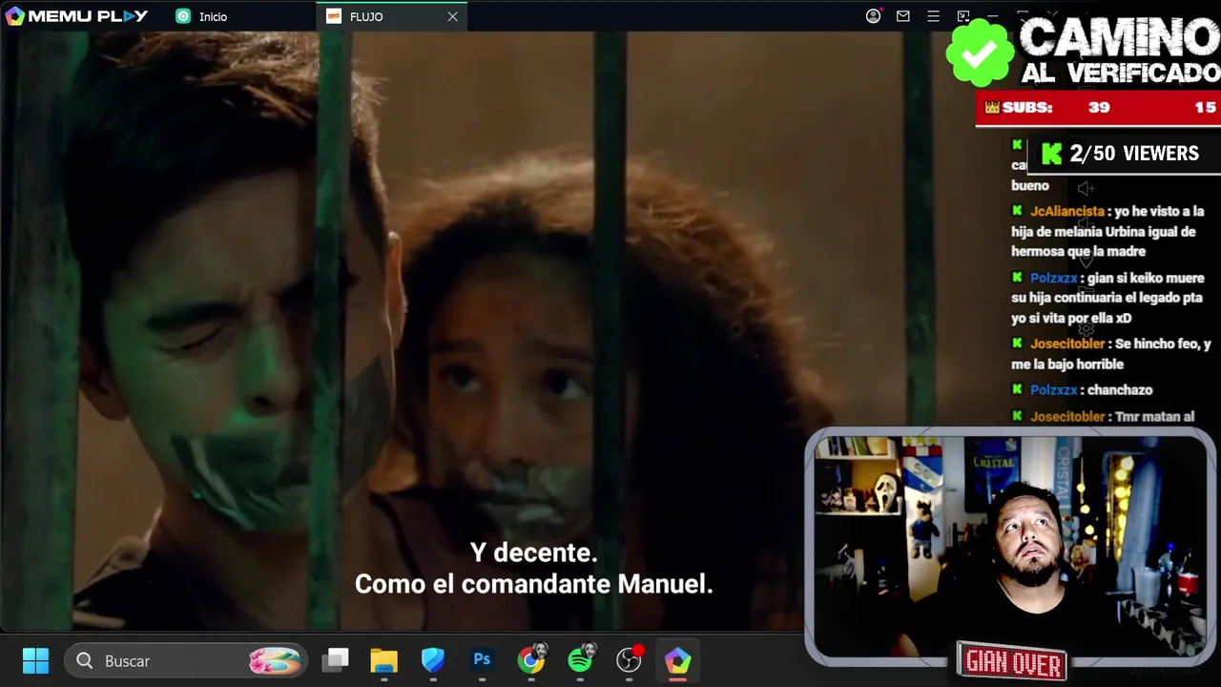This screenshot has width=1221, height=687.
Task: Click the MEmu Play taskbar icon
Action: click(x=677, y=660)
